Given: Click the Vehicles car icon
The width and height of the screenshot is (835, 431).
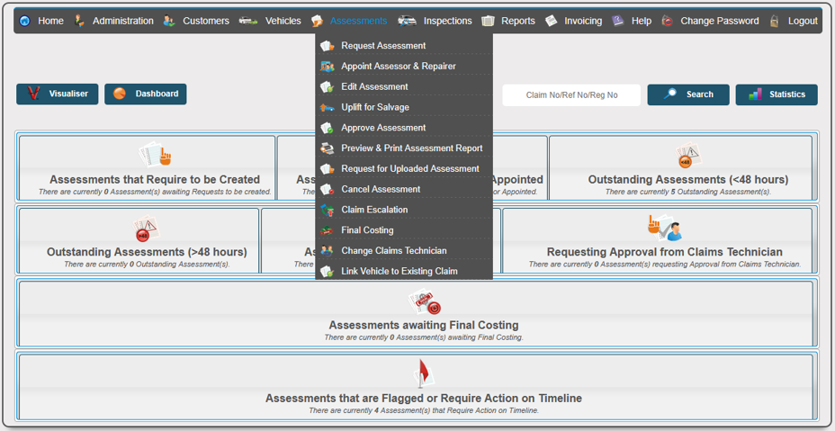Looking at the screenshot, I should pos(248,21).
